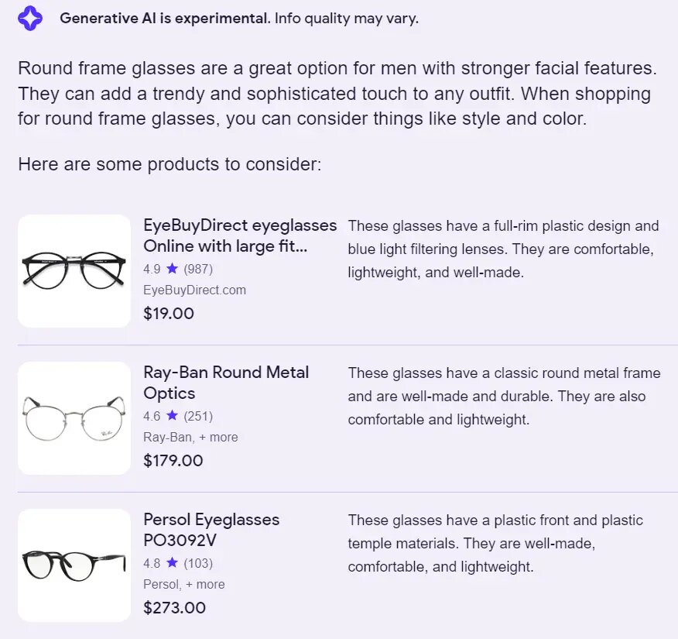Open the EyeBuyDirect black glasses thumbnail
Image resolution: width=678 pixels, height=639 pixels.
coord(74,270)
